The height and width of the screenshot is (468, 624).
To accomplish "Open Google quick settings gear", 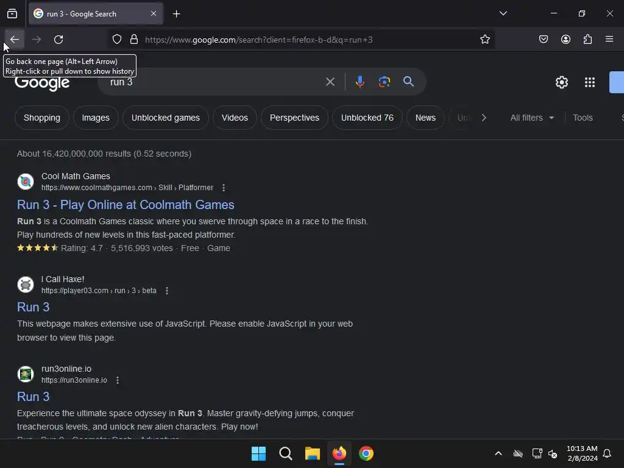I will (x=561, y=82).
